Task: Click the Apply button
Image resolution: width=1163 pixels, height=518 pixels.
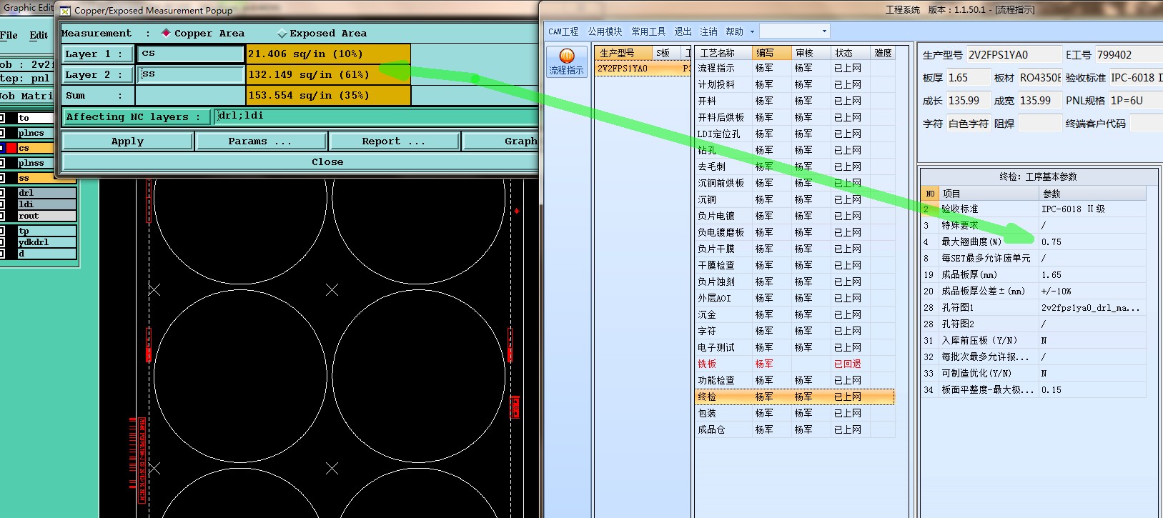Action: [x=127, y=141]
